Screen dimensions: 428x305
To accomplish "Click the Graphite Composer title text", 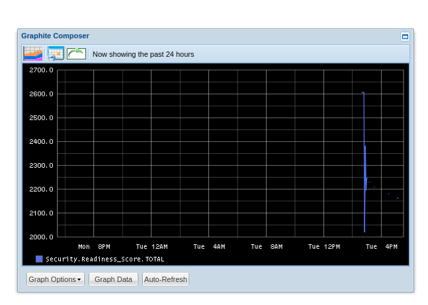I will 55,36.
